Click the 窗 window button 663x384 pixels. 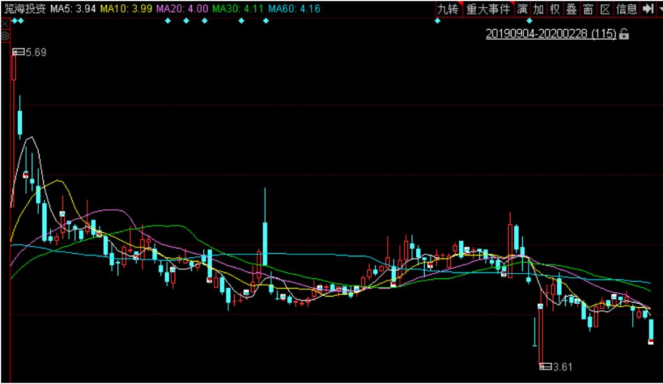point(588,9)
